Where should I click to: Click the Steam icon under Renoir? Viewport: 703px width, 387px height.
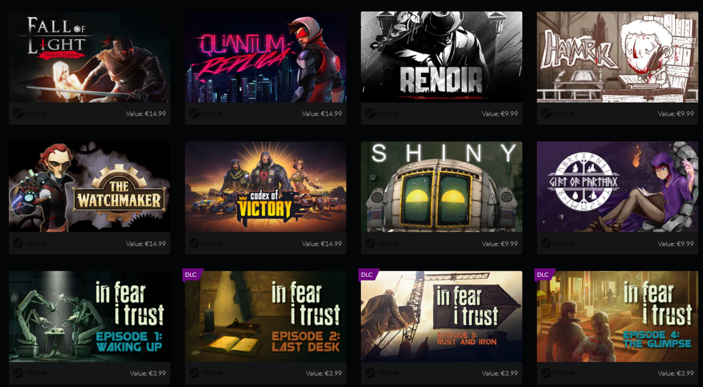pos(370,114)
